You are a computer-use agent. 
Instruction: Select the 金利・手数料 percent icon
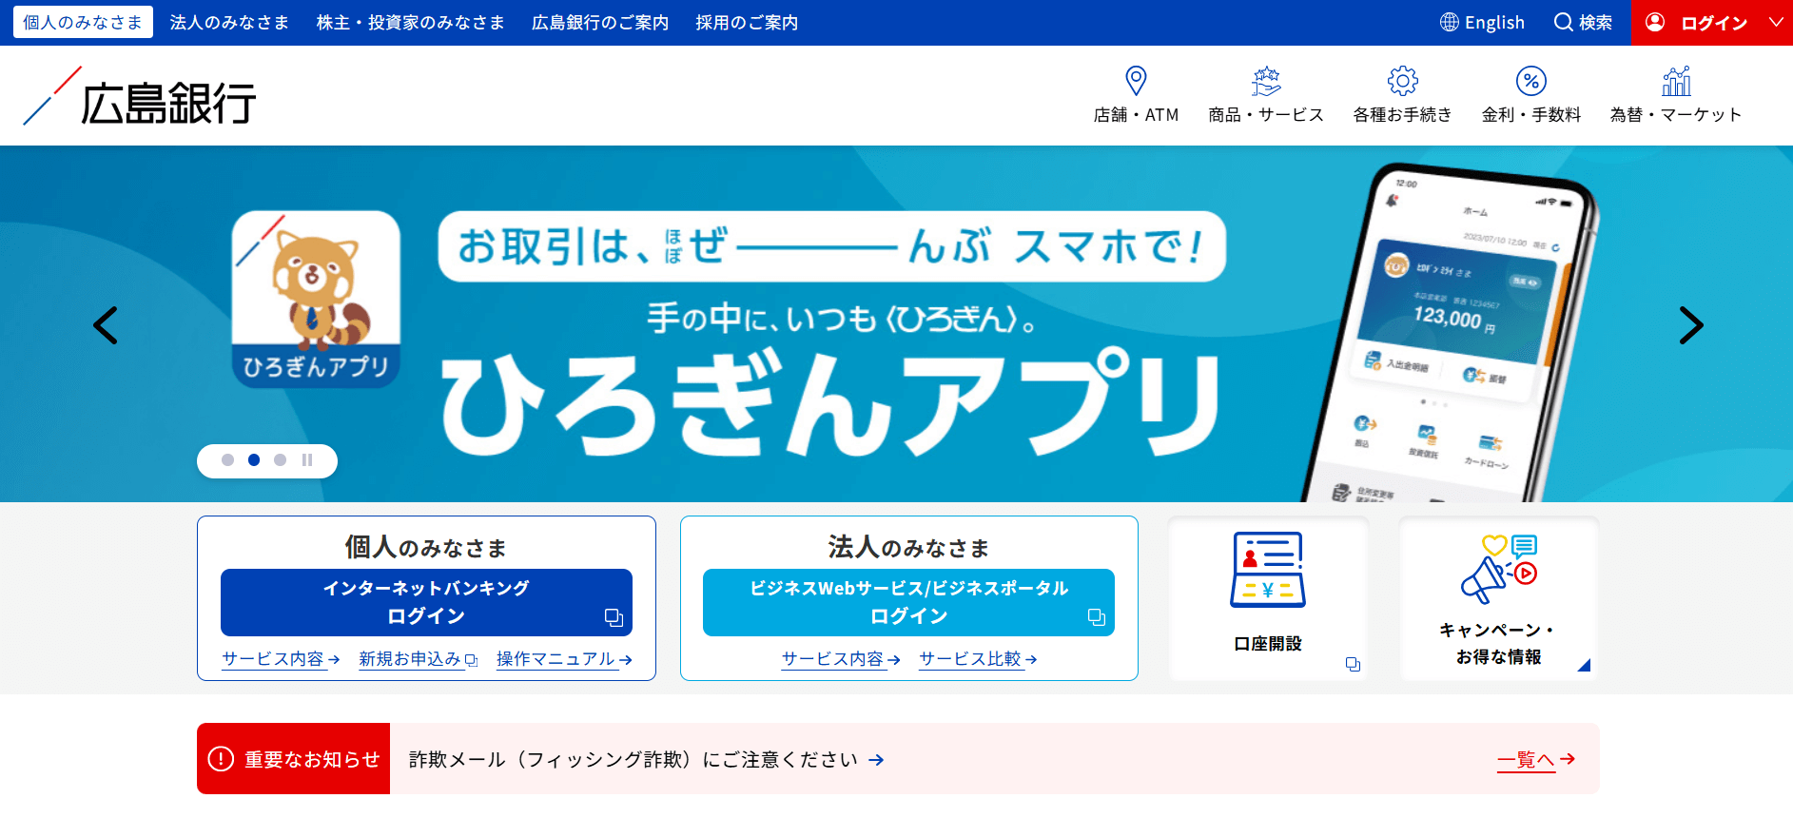[1530, 81]
